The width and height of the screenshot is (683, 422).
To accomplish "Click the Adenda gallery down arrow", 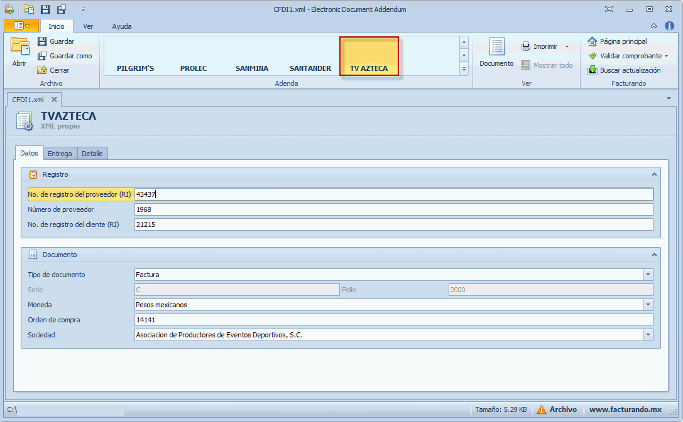I will coord(464,56).
